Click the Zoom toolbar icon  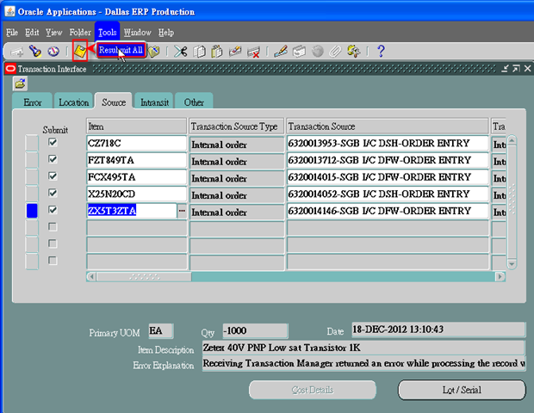pos(299,52)
